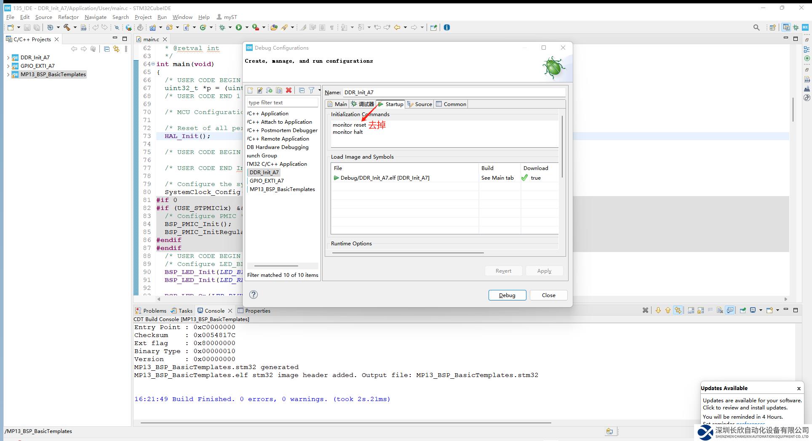Click the Debug bug icon in toolbar

(x=222, y=27)
